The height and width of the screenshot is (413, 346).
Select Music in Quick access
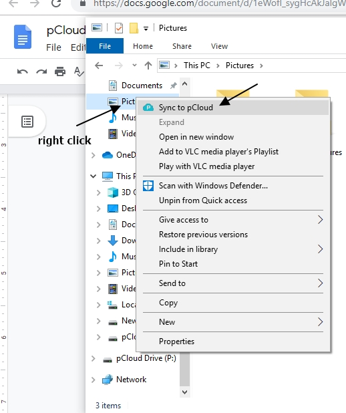[x=128, y=118]
